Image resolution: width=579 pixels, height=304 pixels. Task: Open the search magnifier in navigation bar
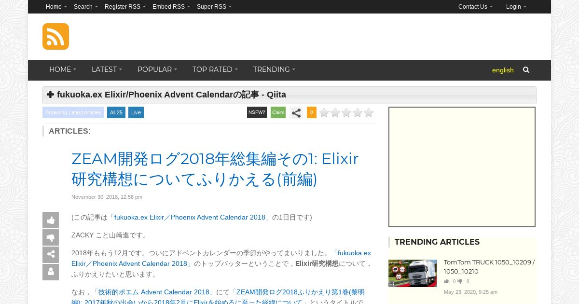[x=526, y=70]
